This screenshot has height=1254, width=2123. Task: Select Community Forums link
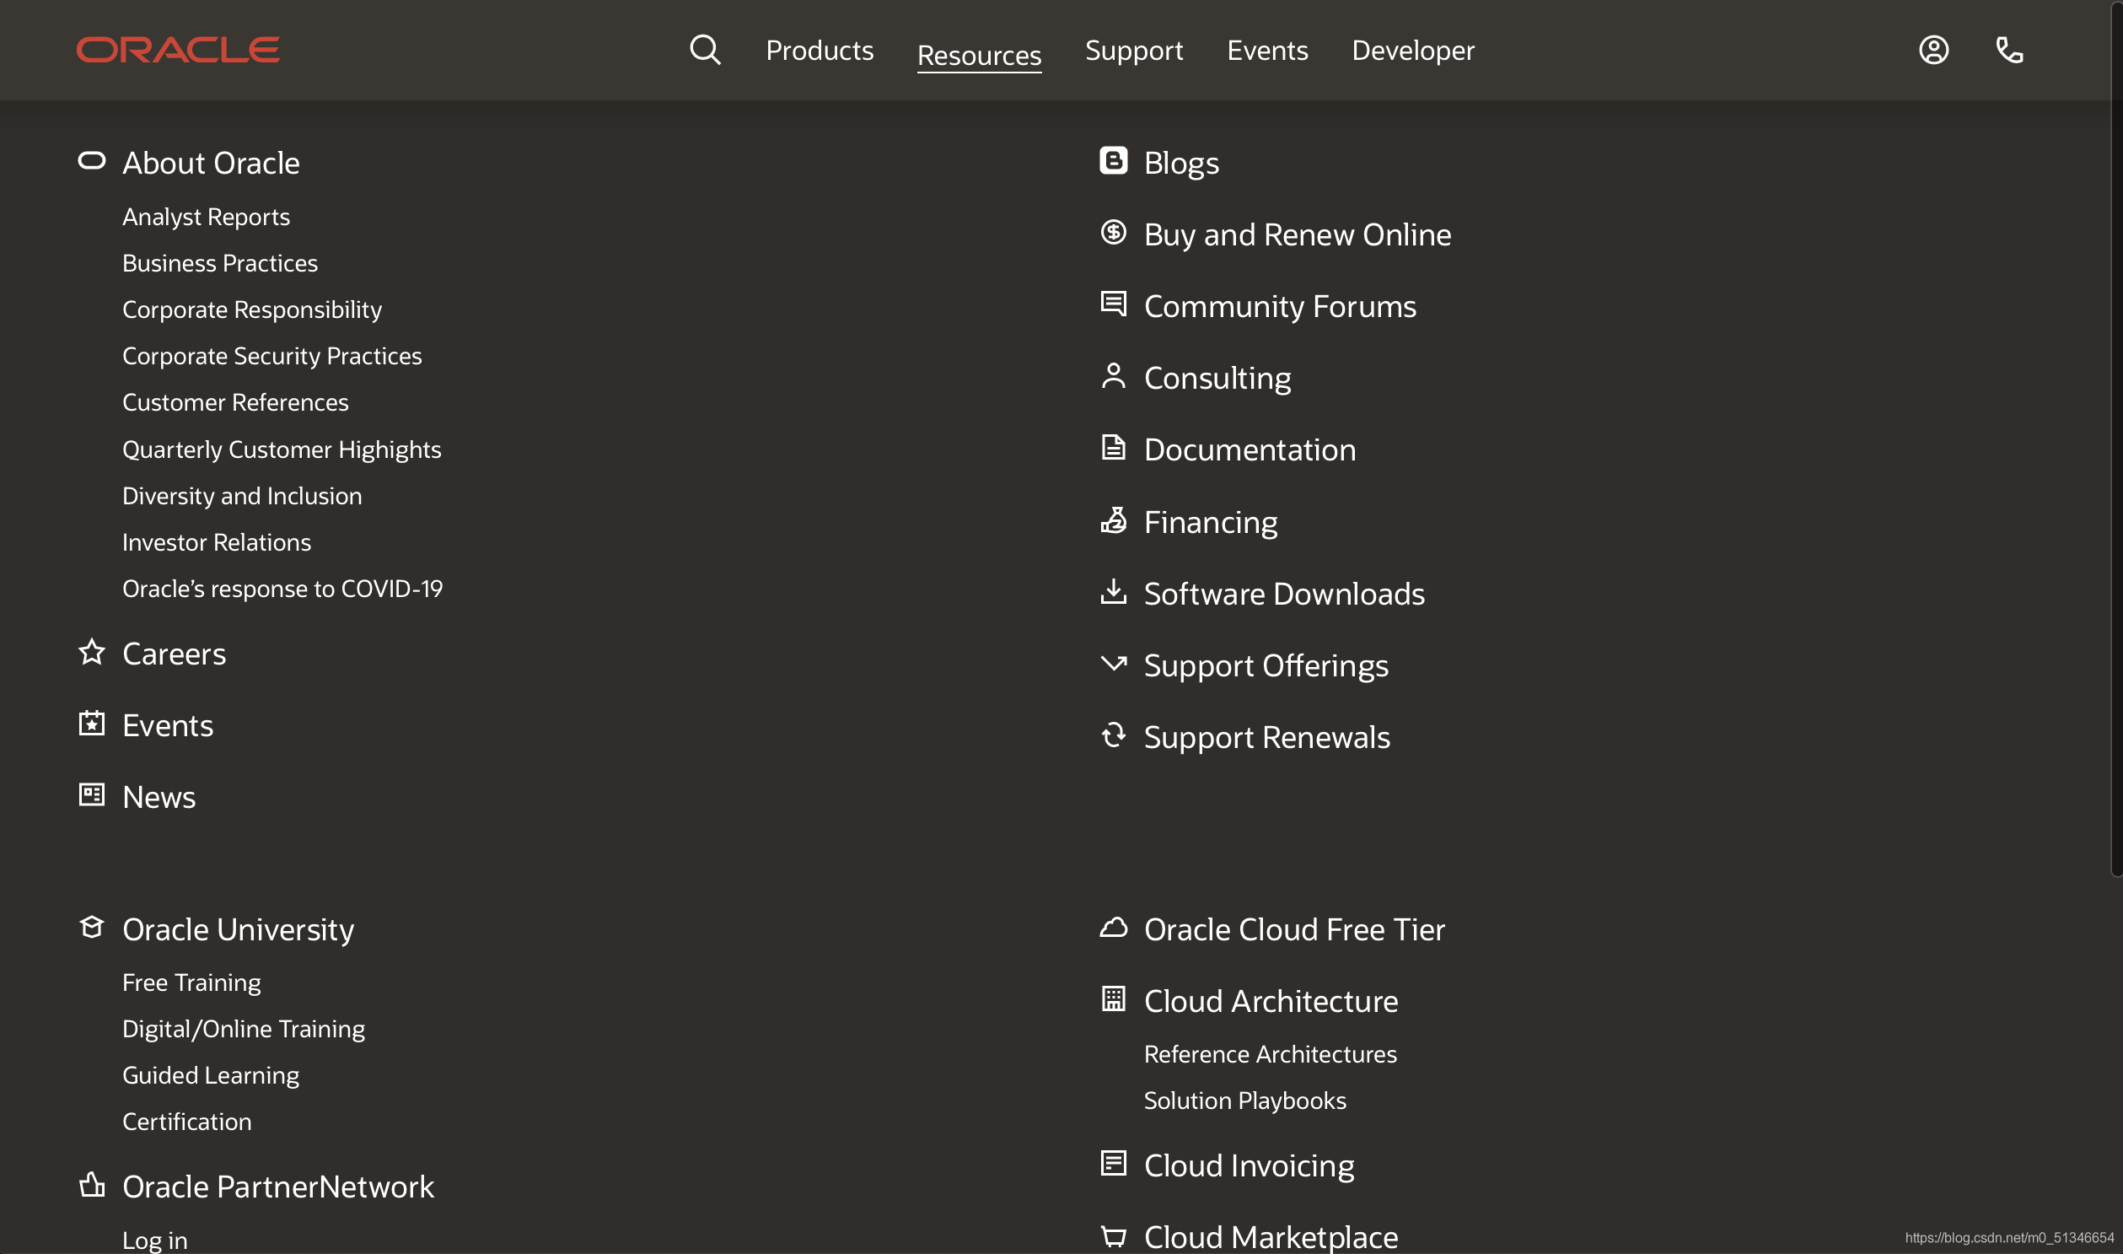click(1279, 306)
